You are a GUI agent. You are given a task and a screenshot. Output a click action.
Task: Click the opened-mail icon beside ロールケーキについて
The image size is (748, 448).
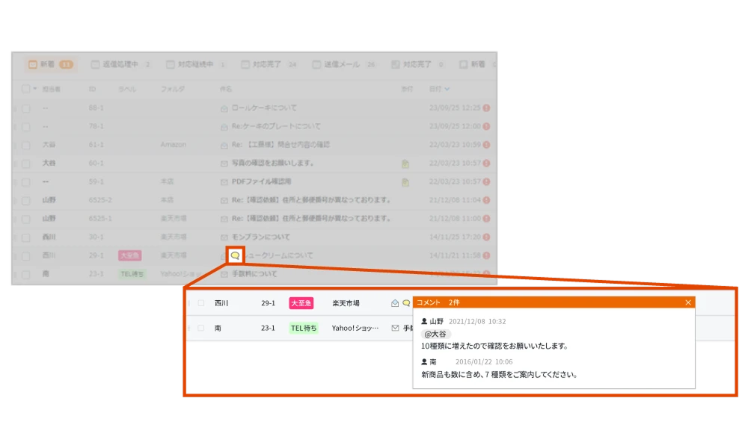(x=224, y=108)
